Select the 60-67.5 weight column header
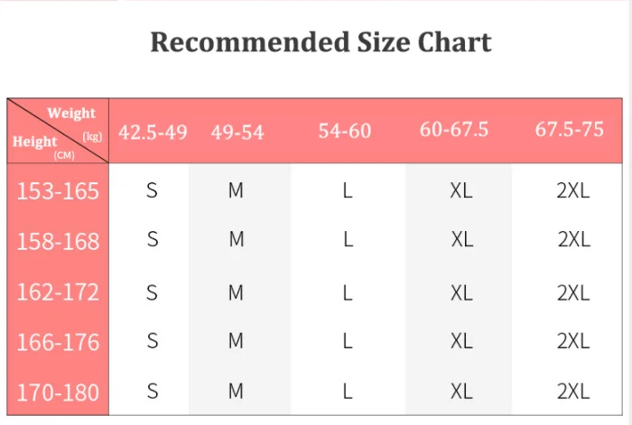This screenshot has height=425, width=632. tap(454, 129)
